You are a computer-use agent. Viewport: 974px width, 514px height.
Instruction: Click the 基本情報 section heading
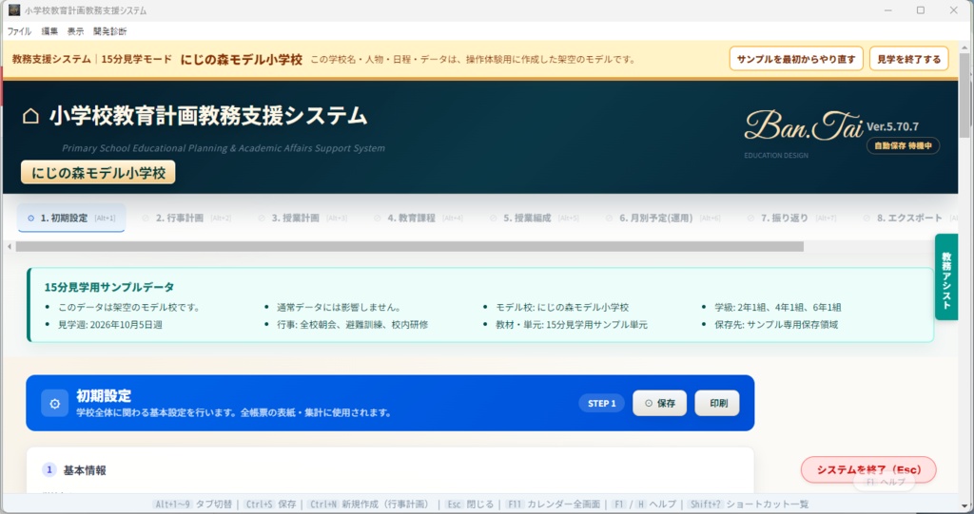pos(85,470)
